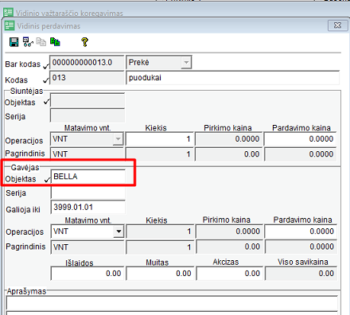Click the Siuntėjas Objektas empty field
Screen dimensions: 350x315
87,101
